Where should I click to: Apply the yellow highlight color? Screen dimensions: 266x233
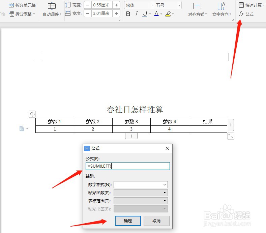tap(168, 14)
